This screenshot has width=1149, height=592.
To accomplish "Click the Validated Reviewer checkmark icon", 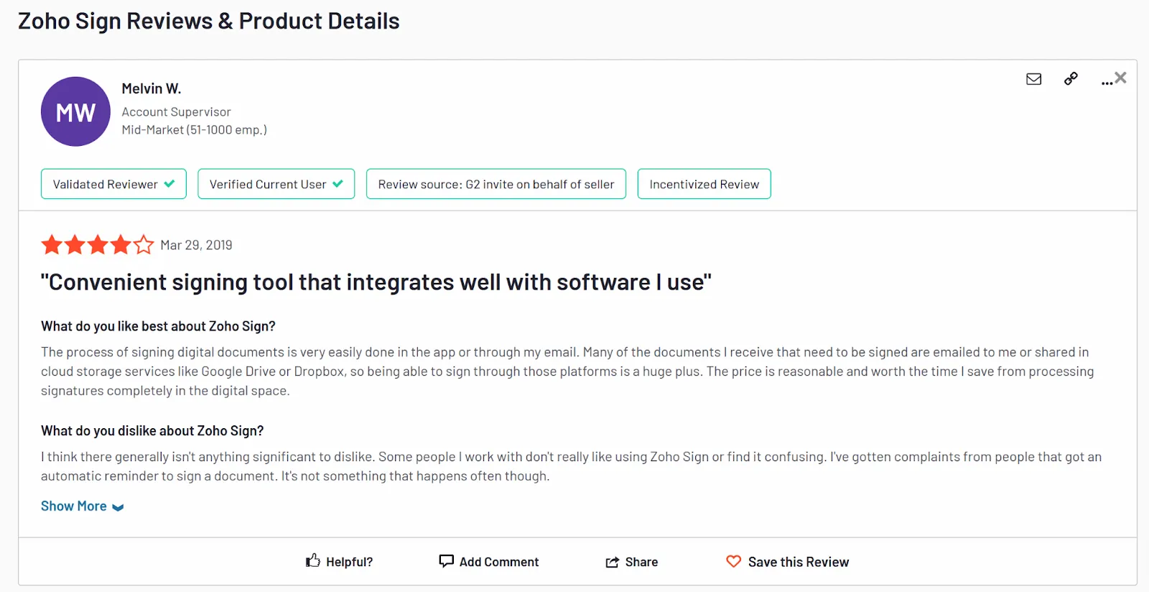I will click(169, 184).
